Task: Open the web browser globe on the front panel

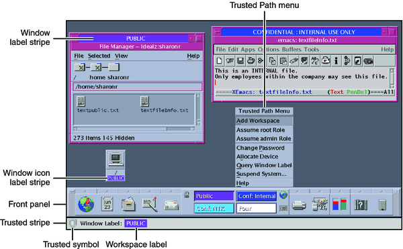Action: (x=86, y=204)
